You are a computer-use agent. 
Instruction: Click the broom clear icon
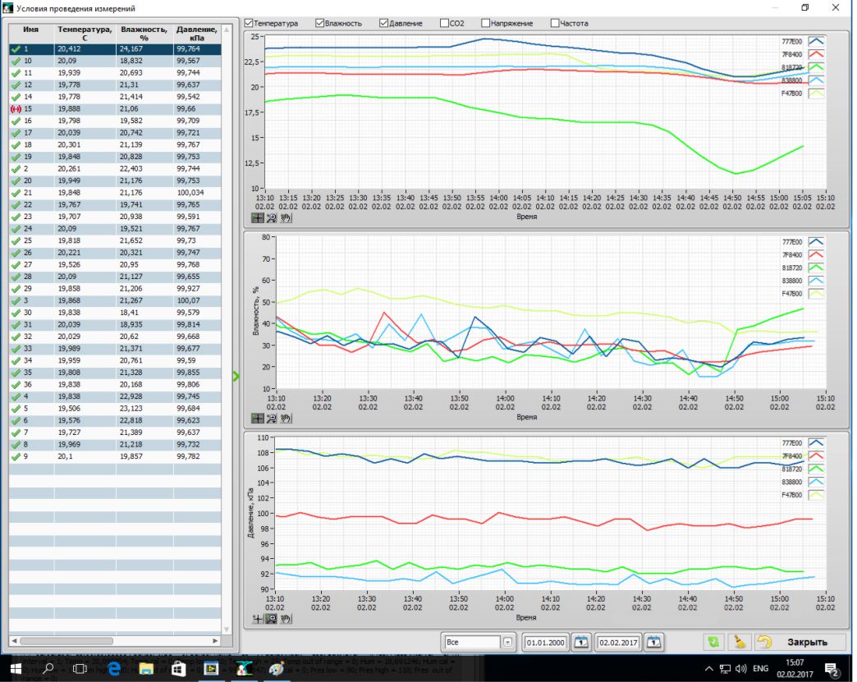739,642
